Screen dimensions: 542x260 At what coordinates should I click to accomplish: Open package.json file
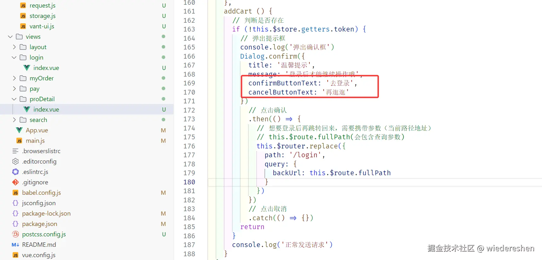pos(40,224)
